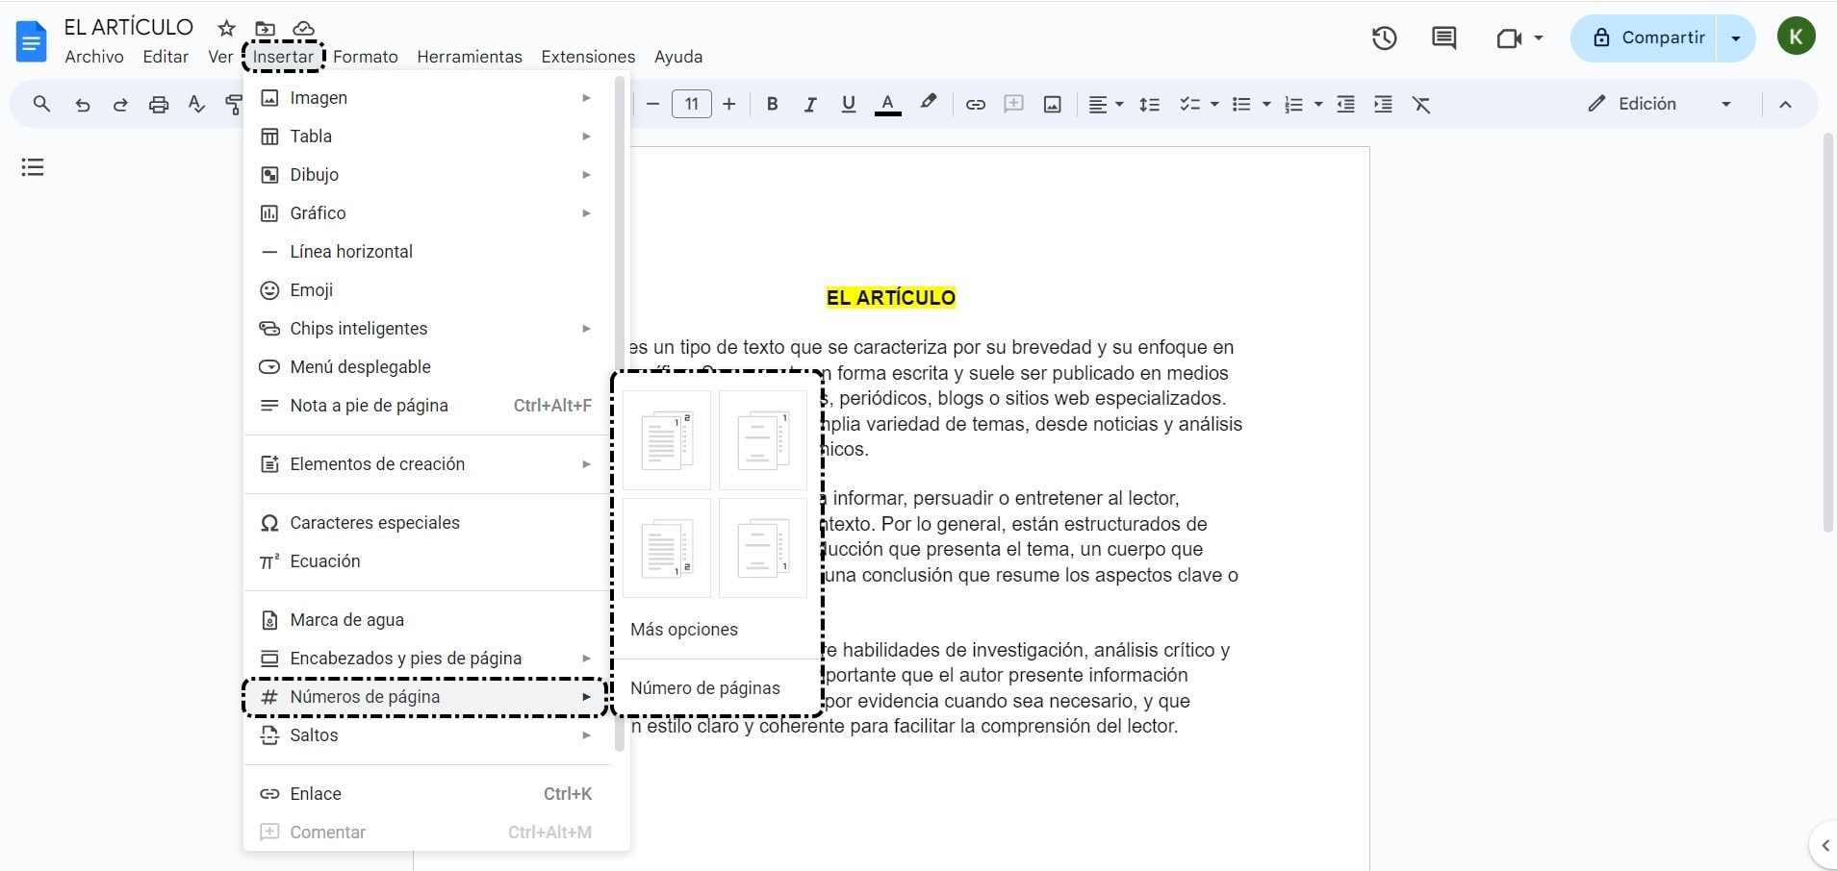Expand the Salto submenu
Screen dimensions: 1837x871
tap(427, 735)
